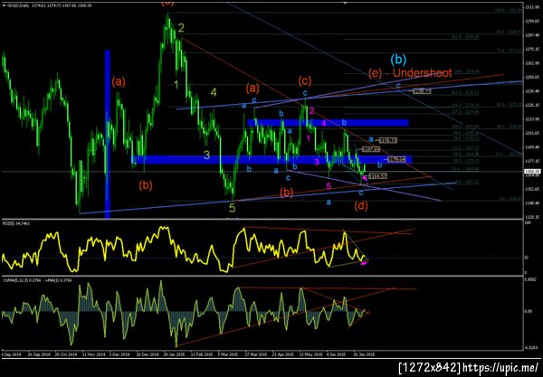Click the magenta arrow marker beside 1164.57
The height and width of the screenshot is (377, 543).
point(365,177)
